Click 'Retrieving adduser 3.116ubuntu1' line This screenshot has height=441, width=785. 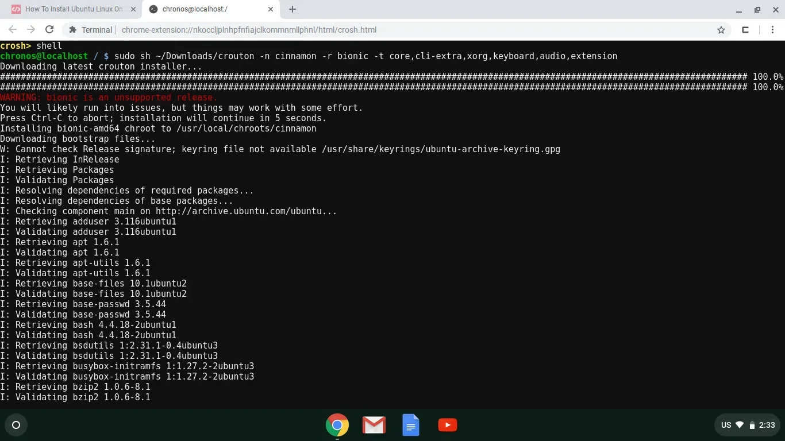tap(88, 222)
